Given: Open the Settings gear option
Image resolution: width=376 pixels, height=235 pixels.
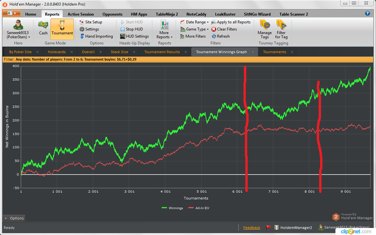Looking at the screenshot, I should coord(89,29).
